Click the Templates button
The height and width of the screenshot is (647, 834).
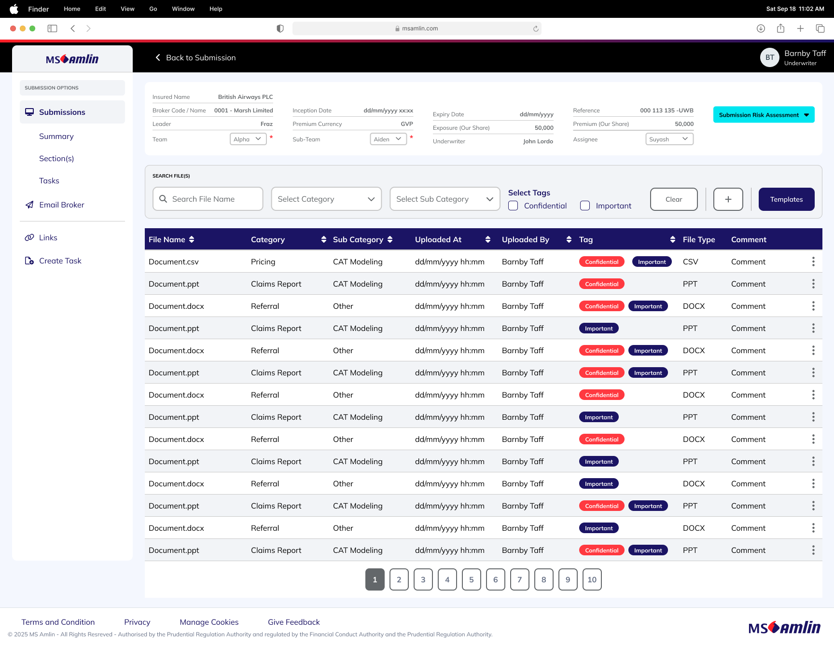[x=786, y=199]
